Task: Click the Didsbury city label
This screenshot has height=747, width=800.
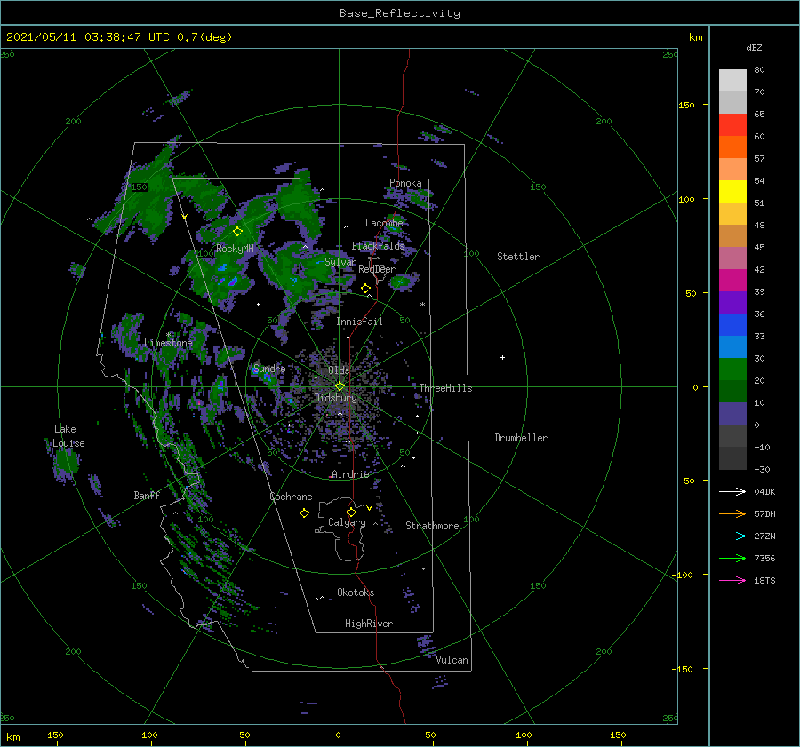Action: click(335, 398)
